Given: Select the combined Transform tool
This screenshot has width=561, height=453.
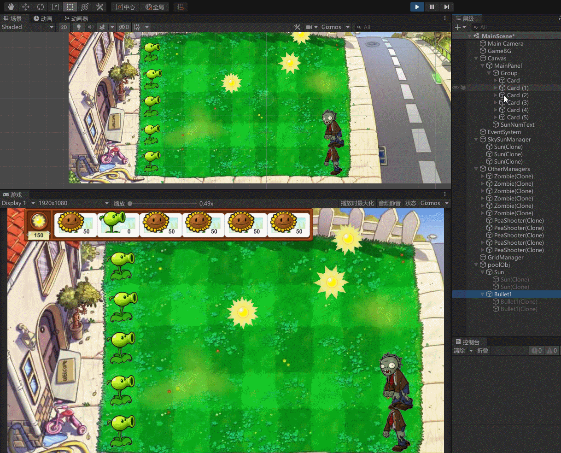Looking at the screenshot, I should tap(85, 7).
